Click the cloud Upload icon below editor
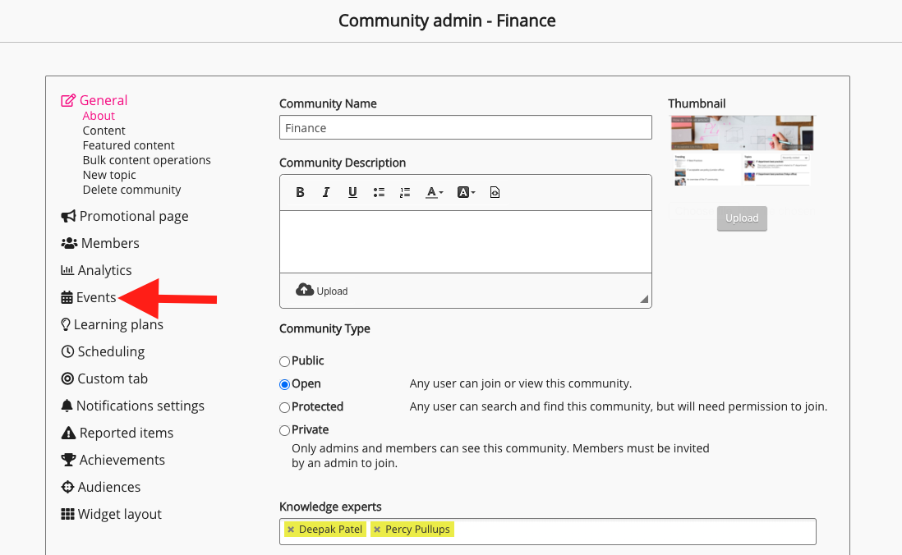Viewport: 902px width, 555px height. [x=306, y=290]
